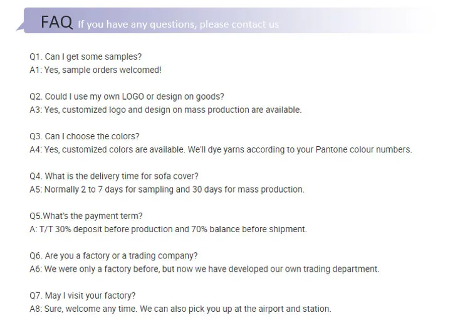Click the answer about developing own trading department
This screenshot has width=470, height=325.
pos(204,269)
